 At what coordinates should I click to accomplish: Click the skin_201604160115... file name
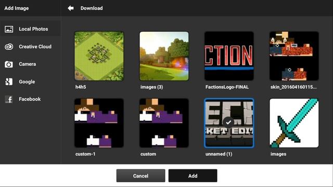point(293,87)
